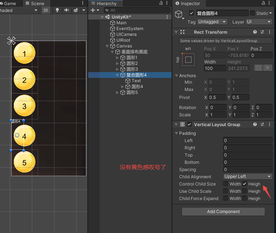Screen dimensions: 276x233
Task: Click the Add Component button
Action: [x=224, y=211]
